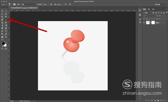Image resolution: width=168 pixels, height=102 pixels.
Task: Select the Dodge tool
Action: click(6, 28)
